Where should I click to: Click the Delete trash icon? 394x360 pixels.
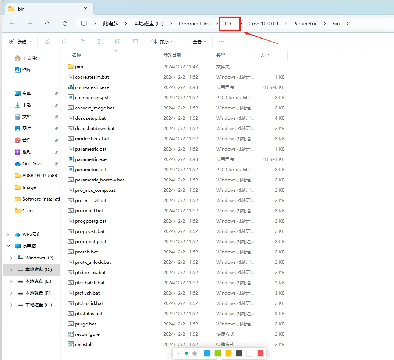tap(135, 42)
